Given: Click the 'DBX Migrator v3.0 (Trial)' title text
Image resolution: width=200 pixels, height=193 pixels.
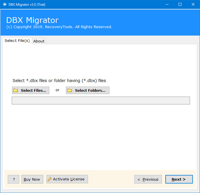Looking at the screenshot, I should pos(27,5).
